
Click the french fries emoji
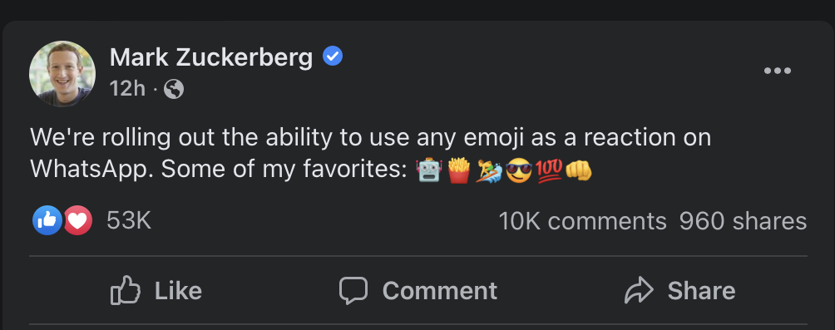(x=458, y=171)
